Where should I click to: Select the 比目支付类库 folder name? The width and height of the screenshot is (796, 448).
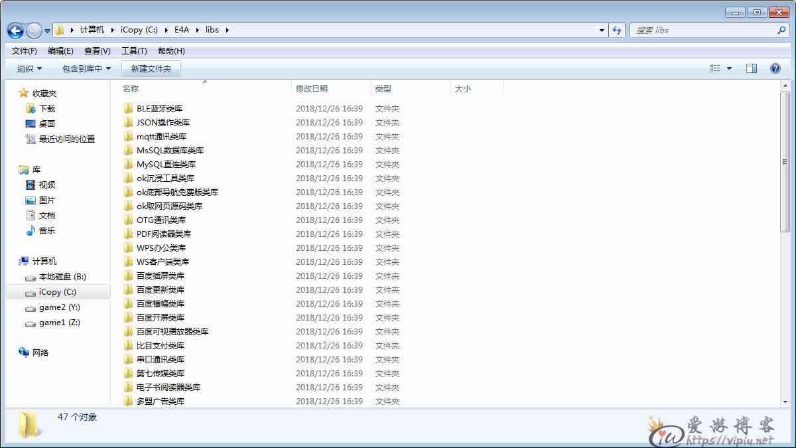tap(161, 345)
